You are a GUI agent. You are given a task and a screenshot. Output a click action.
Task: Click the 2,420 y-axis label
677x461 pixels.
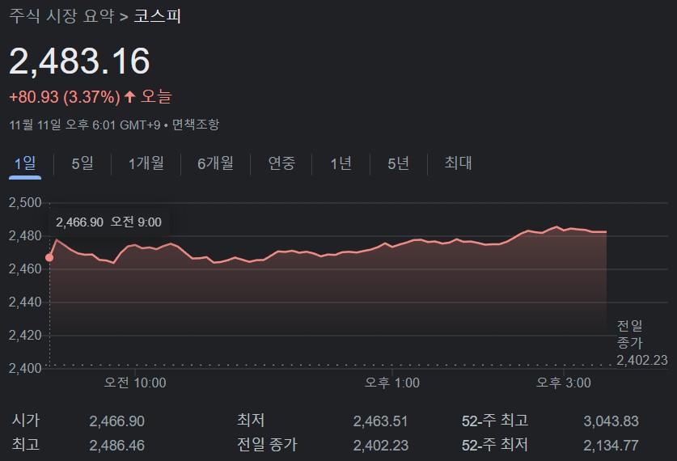click(x=25, y=336)
